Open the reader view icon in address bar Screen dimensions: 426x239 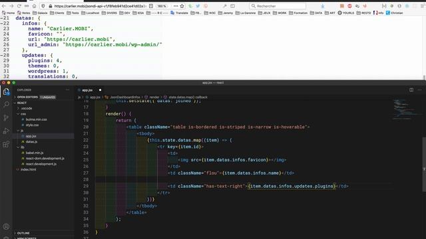(151, 6)
